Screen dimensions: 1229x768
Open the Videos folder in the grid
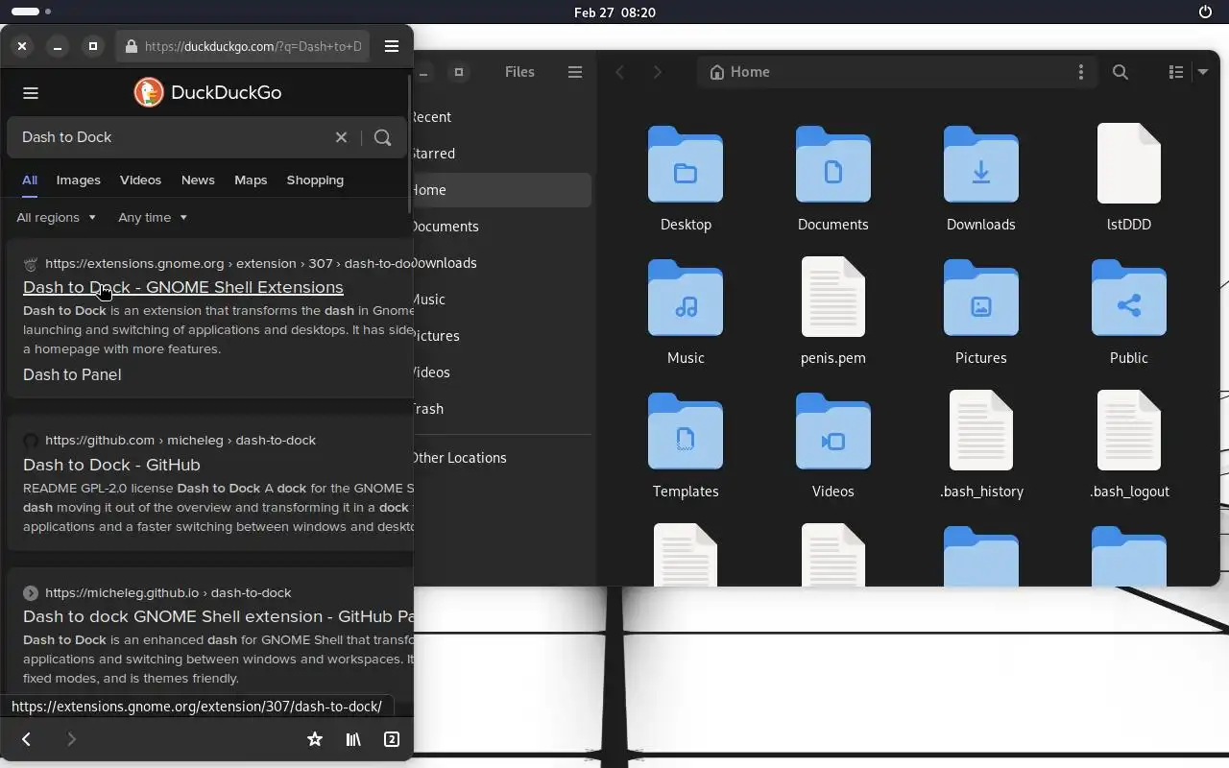coord(833,446)
